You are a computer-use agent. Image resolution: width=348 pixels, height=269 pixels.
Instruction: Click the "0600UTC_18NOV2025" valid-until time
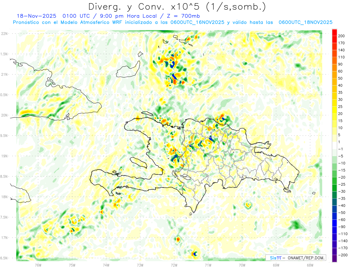coord(305,22)
